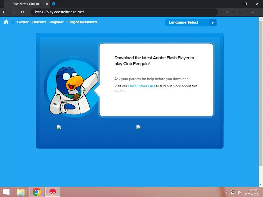Open the network tray icon
Screen dimensions: 263x197
pos(233,192)
